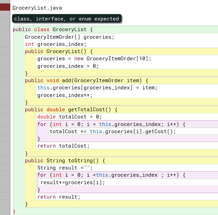
Task: Click the 'groceries_index = 0;' line
Action: point(68,66)
